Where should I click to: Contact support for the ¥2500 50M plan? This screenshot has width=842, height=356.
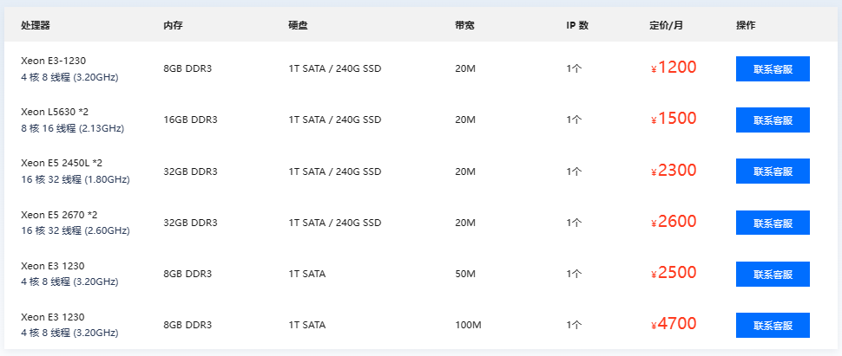click(x=773, y=274)
